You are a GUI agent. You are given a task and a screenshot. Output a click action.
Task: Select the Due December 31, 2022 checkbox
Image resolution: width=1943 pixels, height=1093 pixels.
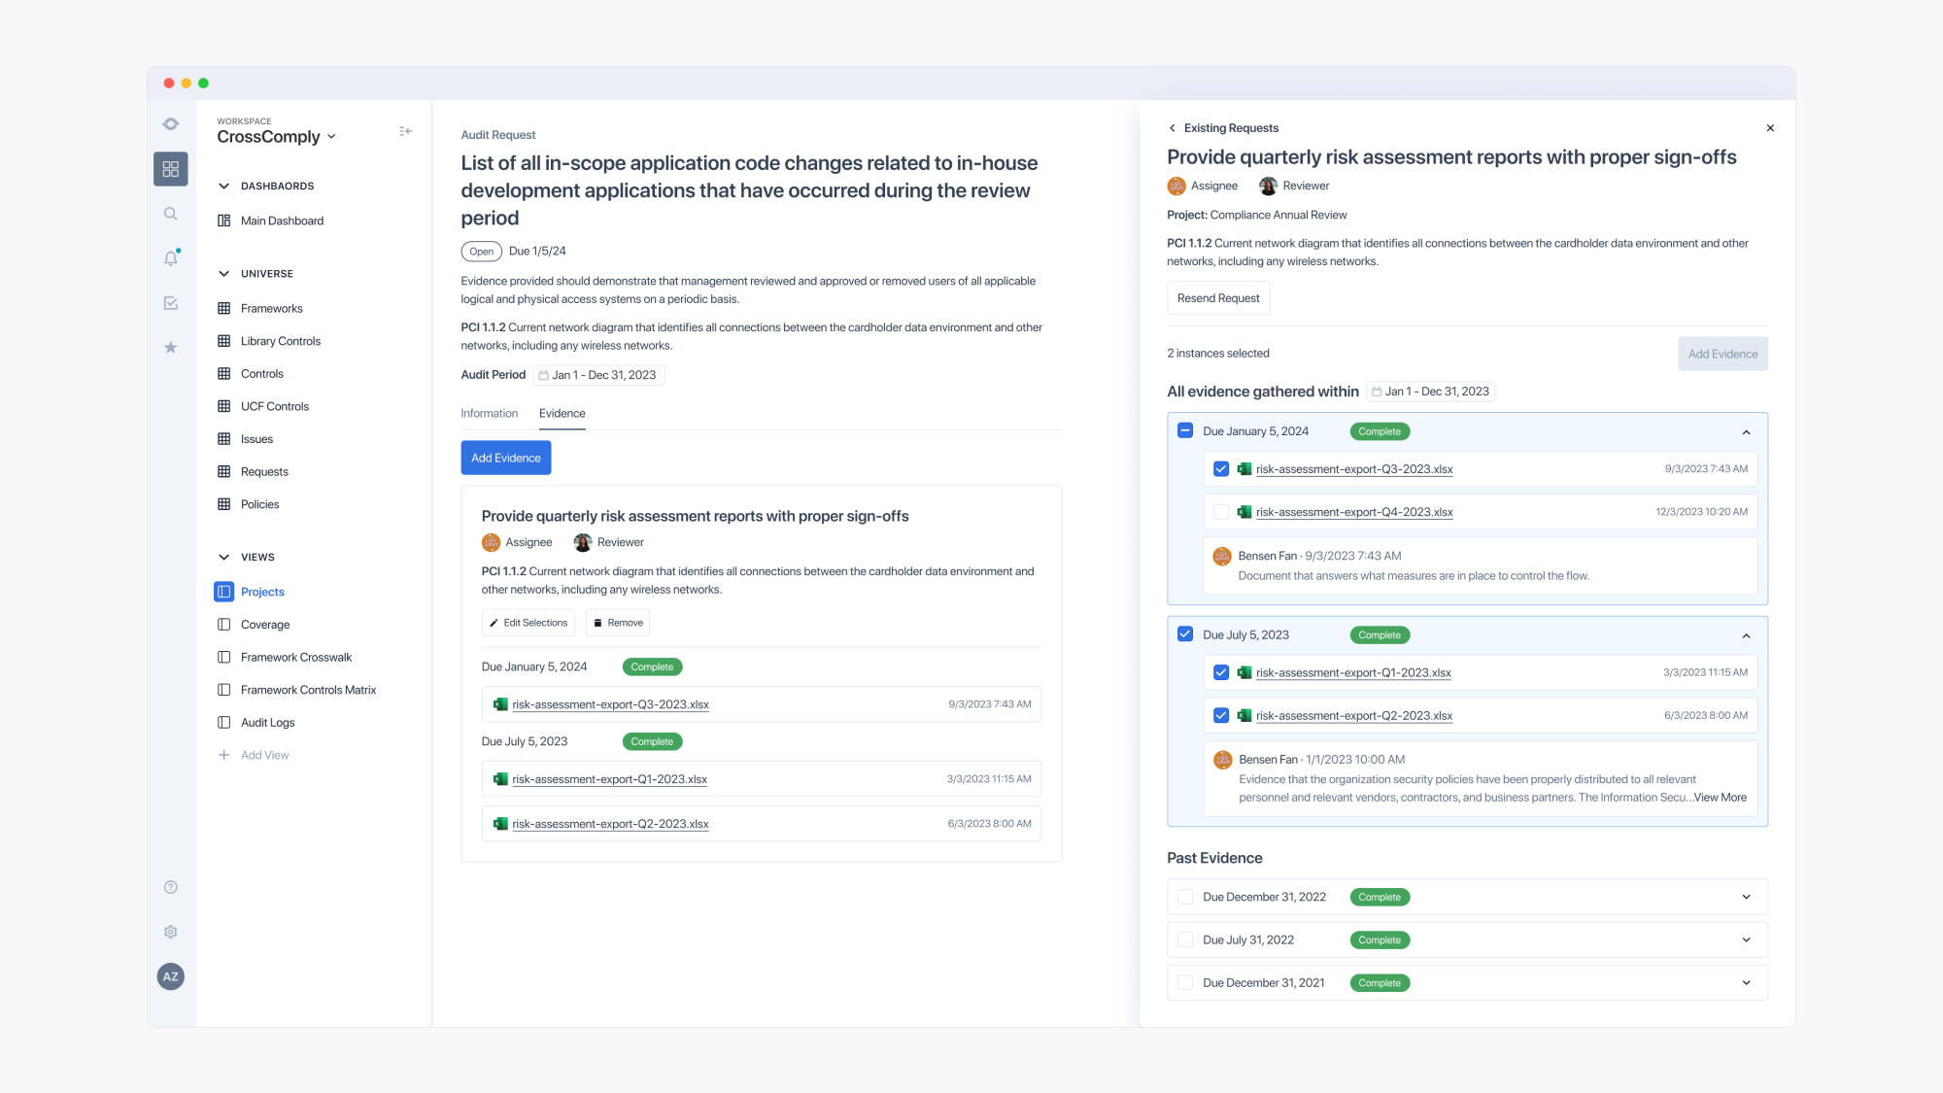(1185, 897)
